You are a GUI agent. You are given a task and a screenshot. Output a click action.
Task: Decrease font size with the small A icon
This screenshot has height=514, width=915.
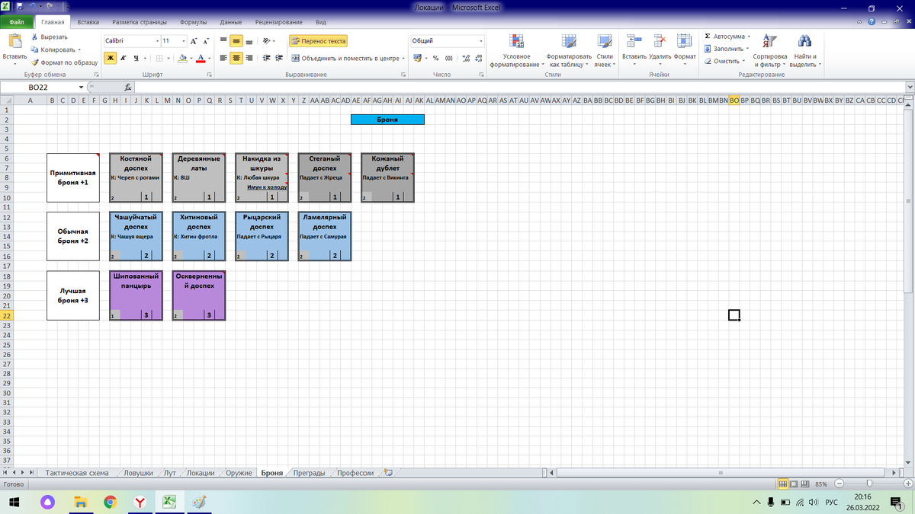click(207, 40)
